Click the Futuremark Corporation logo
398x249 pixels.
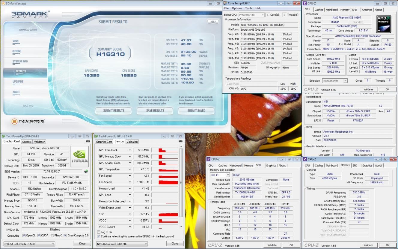click(x=28, y=121)
